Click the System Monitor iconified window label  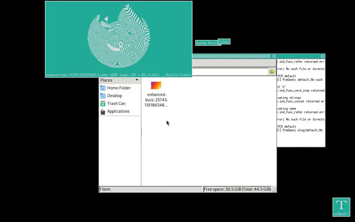[207, 43]
